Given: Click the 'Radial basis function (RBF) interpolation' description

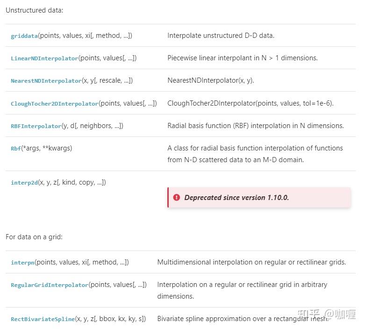Looking at the screenshot, I should click(x=255, y=126).
